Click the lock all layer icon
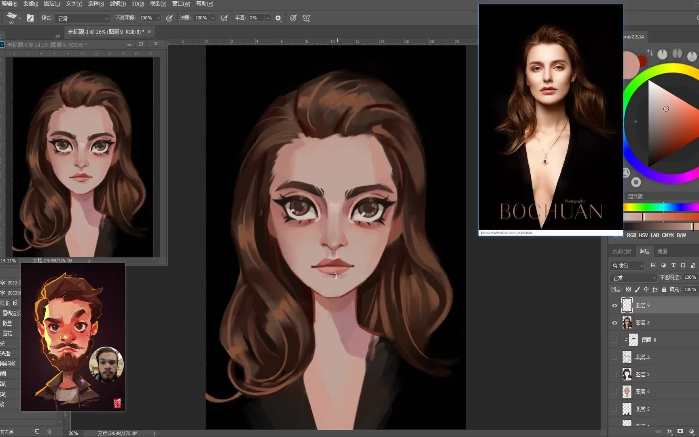This screenshot has height=437, width=699. tap(664, 289)
